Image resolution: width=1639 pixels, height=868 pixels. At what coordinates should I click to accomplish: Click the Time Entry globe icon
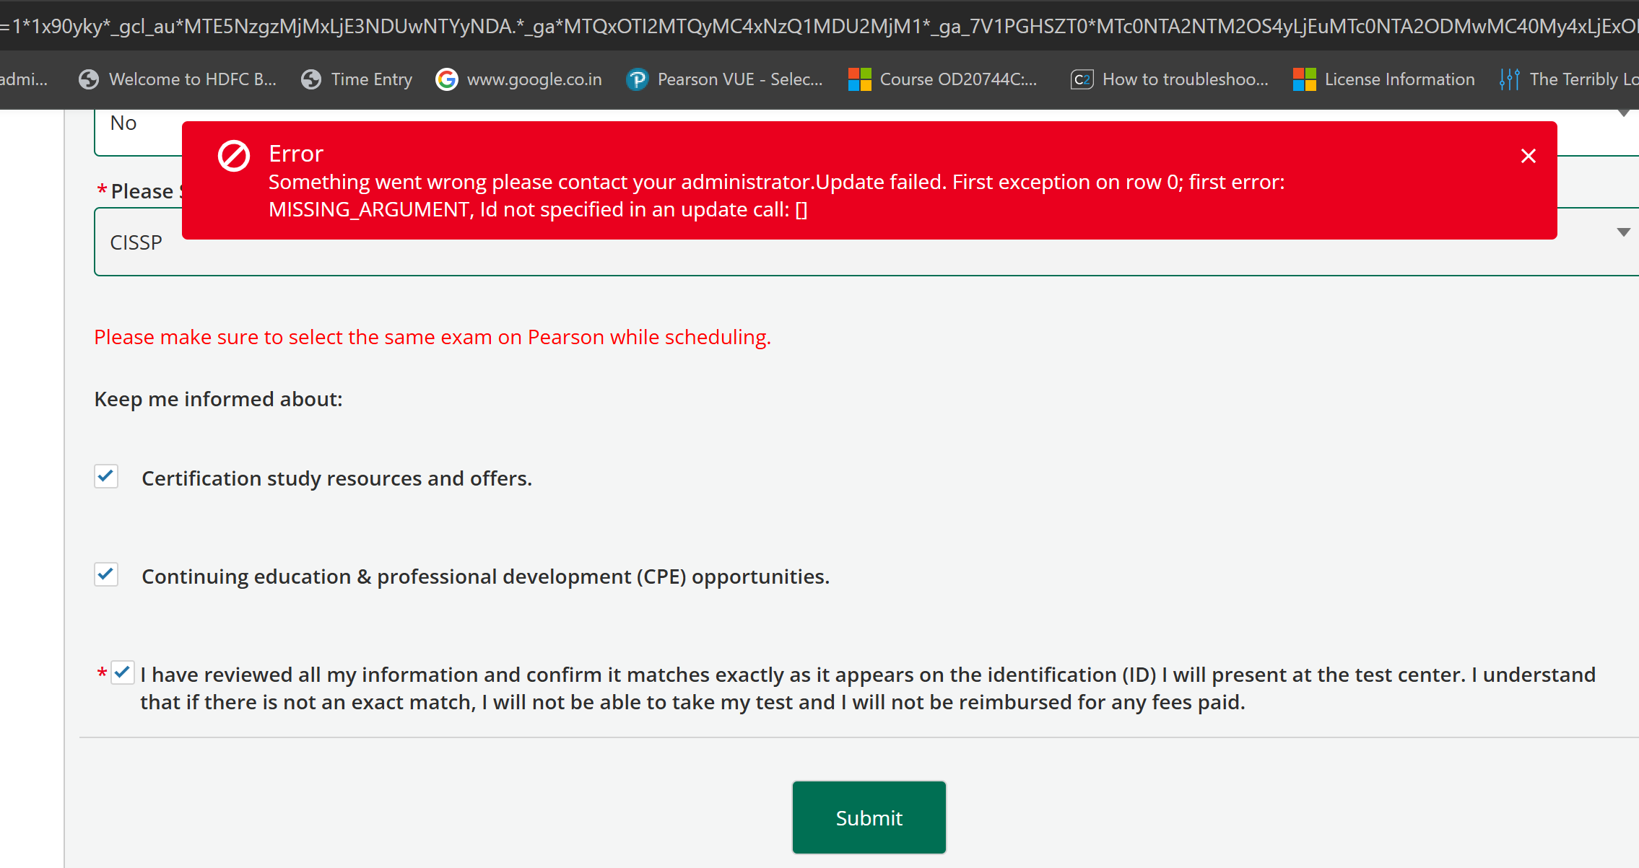click(310, 79)
